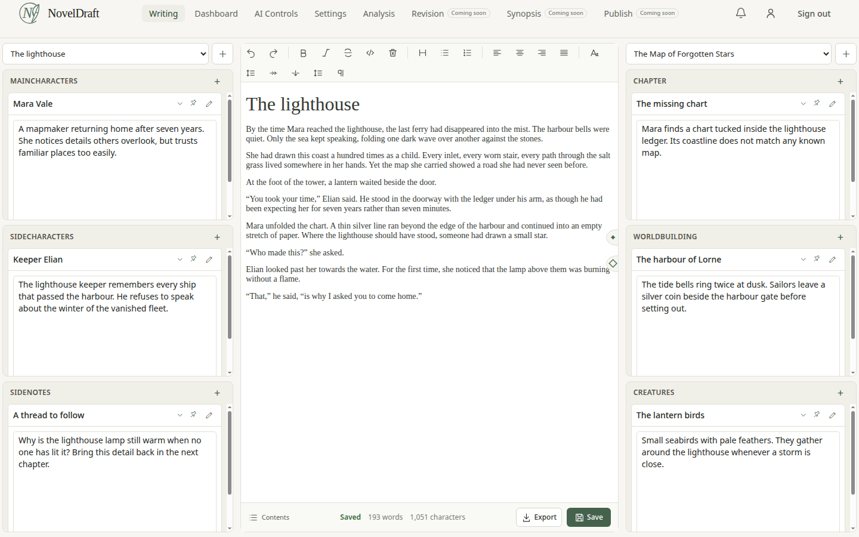The height and width of the screenshot is (537, 859).
Task: Switch to the Dashboard tab
Action: pos(216,13)
